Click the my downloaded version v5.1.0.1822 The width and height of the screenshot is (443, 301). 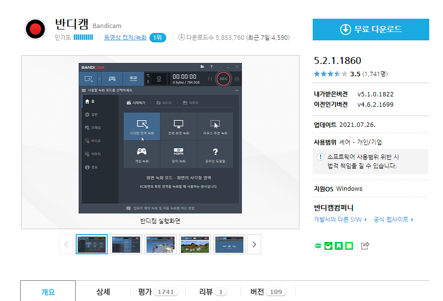[x=376, y=94]
